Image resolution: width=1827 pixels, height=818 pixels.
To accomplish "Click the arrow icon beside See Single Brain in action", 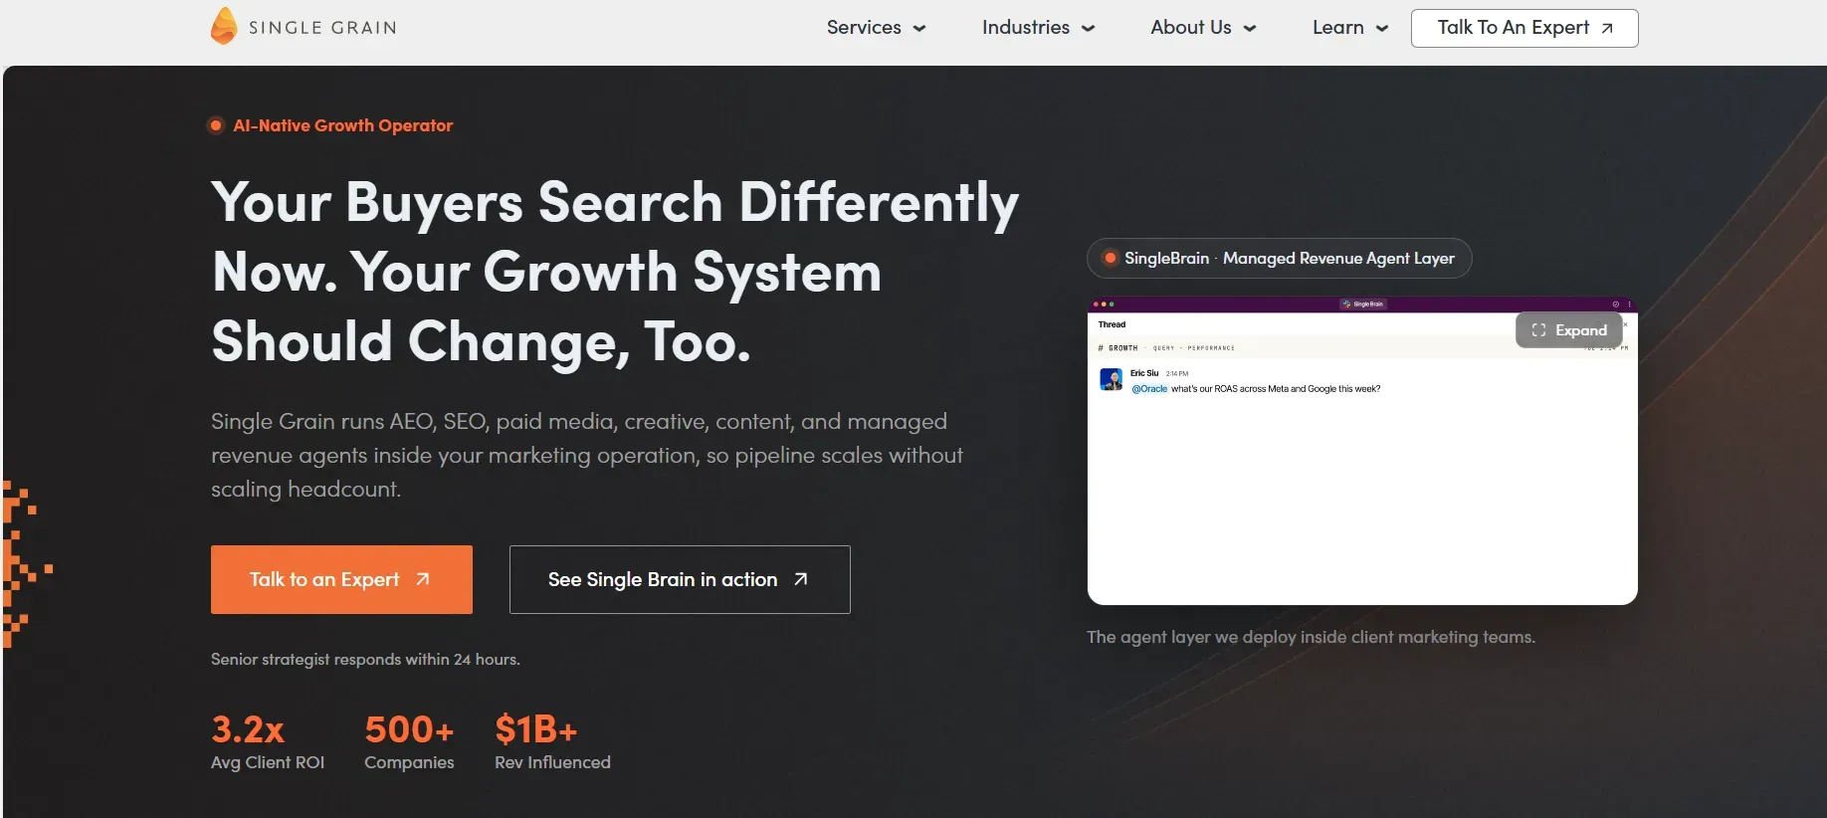I will click(801, 579).
